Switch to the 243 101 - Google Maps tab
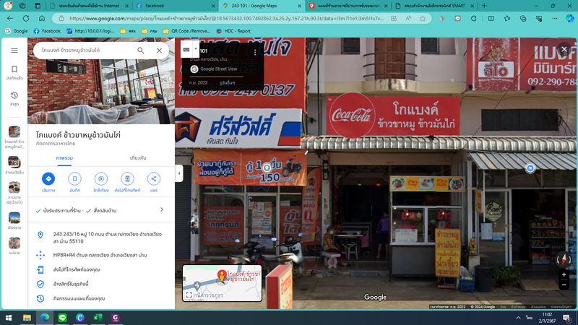This screenshot has height=325, width=578. (262, 6)
